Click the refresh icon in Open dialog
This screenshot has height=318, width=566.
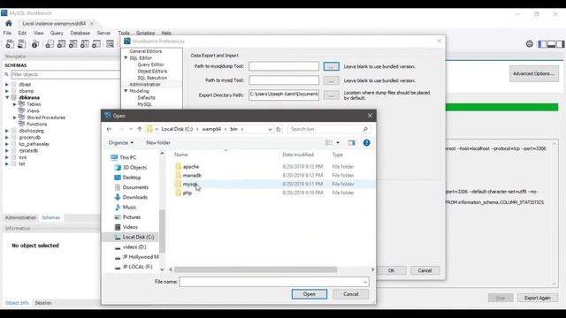[279, 129]
